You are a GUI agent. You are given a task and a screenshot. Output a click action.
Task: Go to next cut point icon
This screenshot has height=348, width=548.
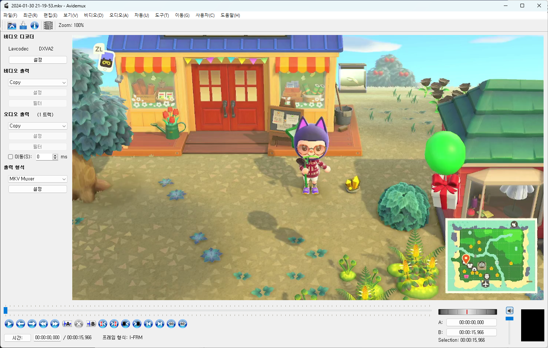coord(114,324)
